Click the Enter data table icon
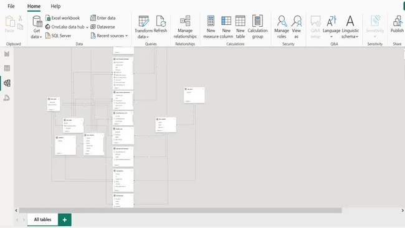The height and width of the screenshot is (228, 405). [x=93, y=18]
